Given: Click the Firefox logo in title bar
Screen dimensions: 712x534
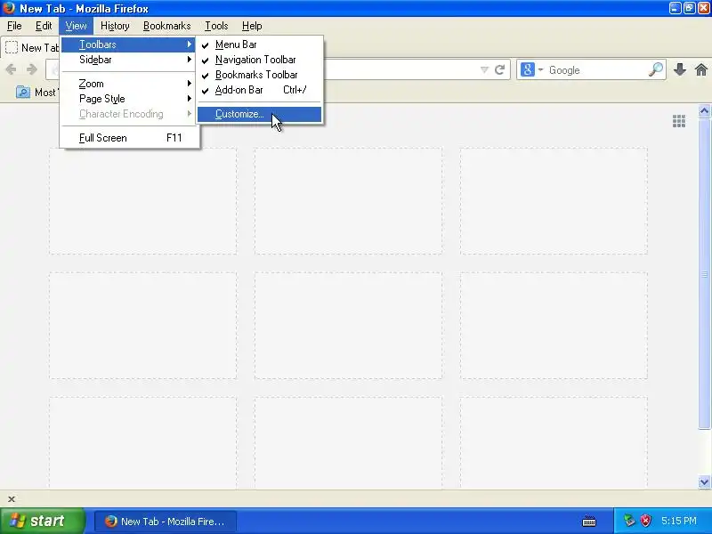Looking at the screenshot, I should 9,8.
